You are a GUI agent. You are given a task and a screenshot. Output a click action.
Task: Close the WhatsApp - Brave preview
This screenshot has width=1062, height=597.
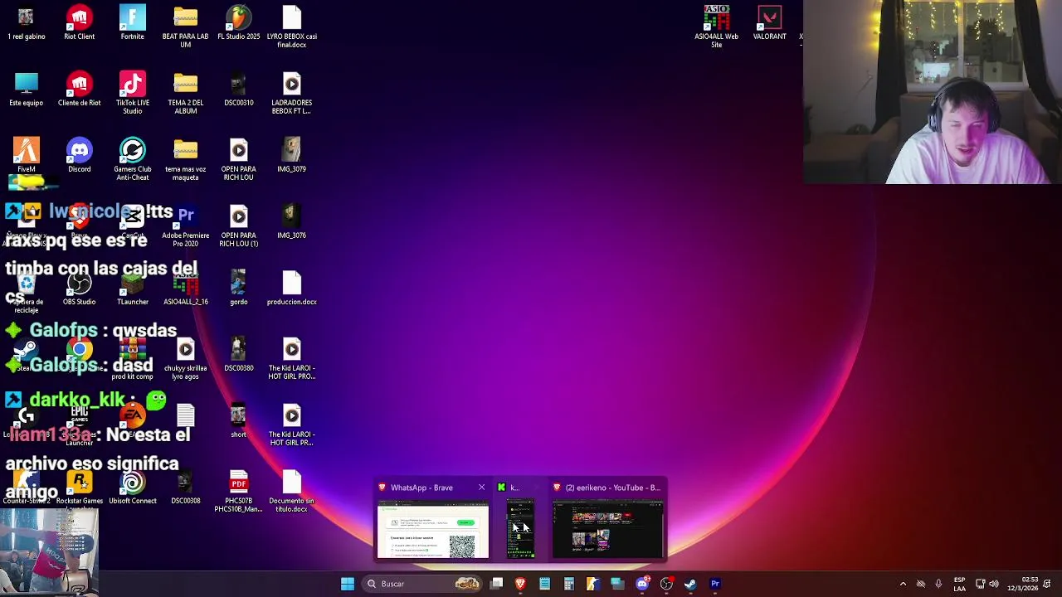pos(481,488)
